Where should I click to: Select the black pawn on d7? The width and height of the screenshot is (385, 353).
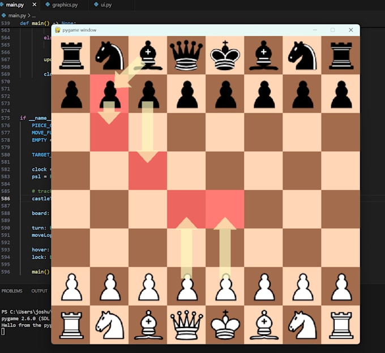(x=187, y=94)
